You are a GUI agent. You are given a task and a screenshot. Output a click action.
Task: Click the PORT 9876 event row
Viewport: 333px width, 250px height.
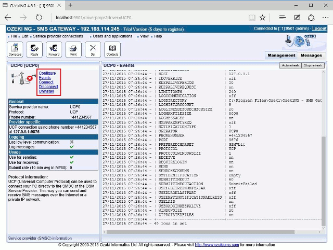(x=170, y=140)
